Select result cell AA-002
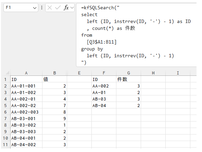Screen dimensions: 202x152 tap(104, 86)
